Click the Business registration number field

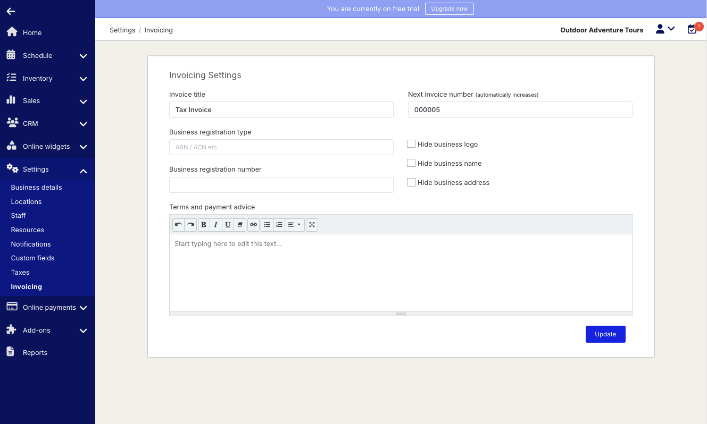point(281,185)
